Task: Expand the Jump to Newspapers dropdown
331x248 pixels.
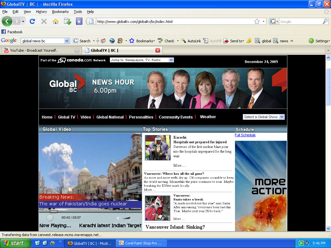Action: (x=171, y=60)
